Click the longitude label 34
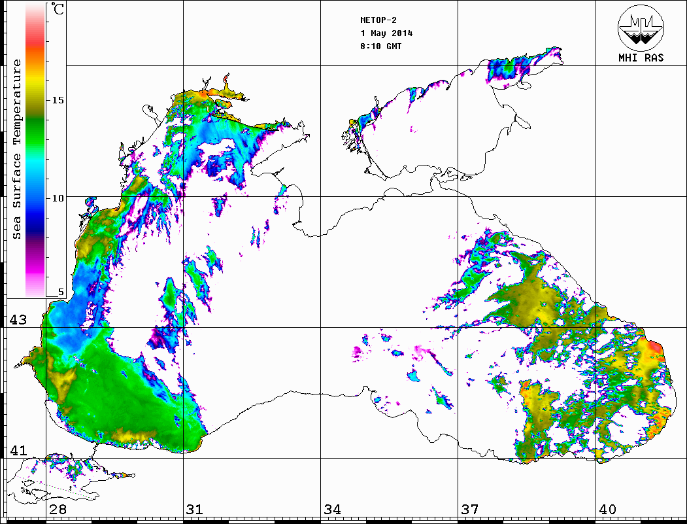 click(x=332, y=510)
